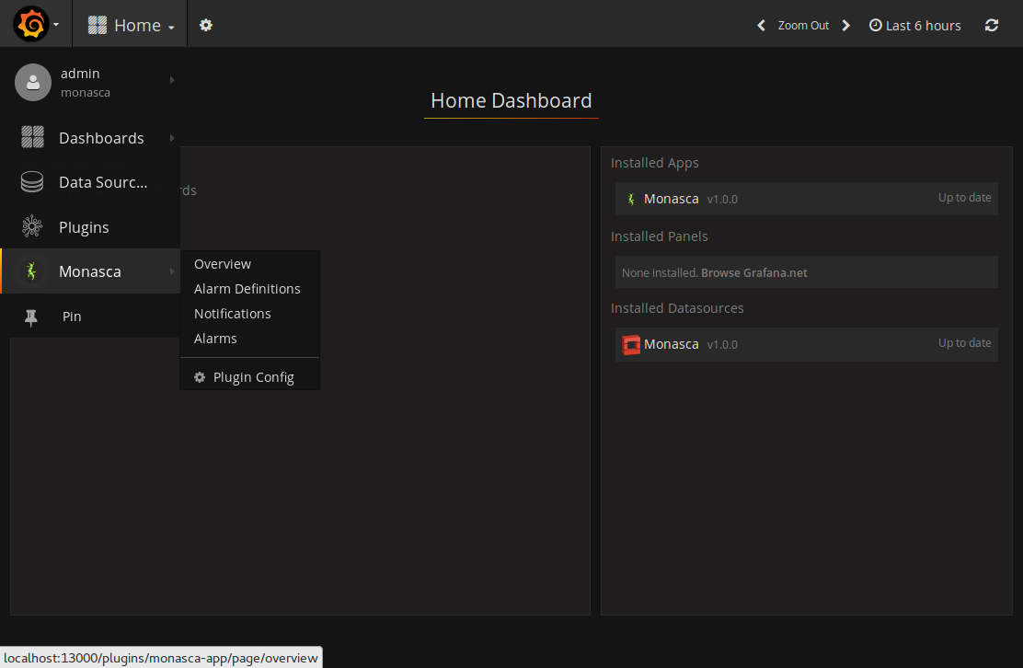Click the Dashboards grid icon in sidebar
The width and height of the screenshot is (1023, 668).
pyautogui.click(x=32, y=137)
